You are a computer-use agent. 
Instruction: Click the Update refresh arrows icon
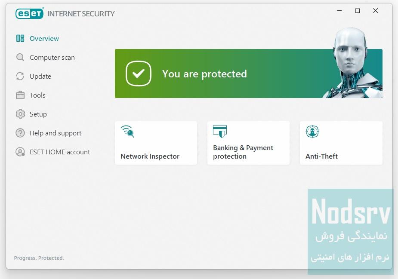coord(20,76)
